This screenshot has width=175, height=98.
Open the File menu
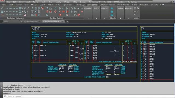click(8, 2)
